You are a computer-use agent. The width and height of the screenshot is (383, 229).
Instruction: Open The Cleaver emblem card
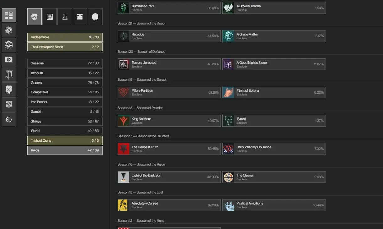point(274,177)
